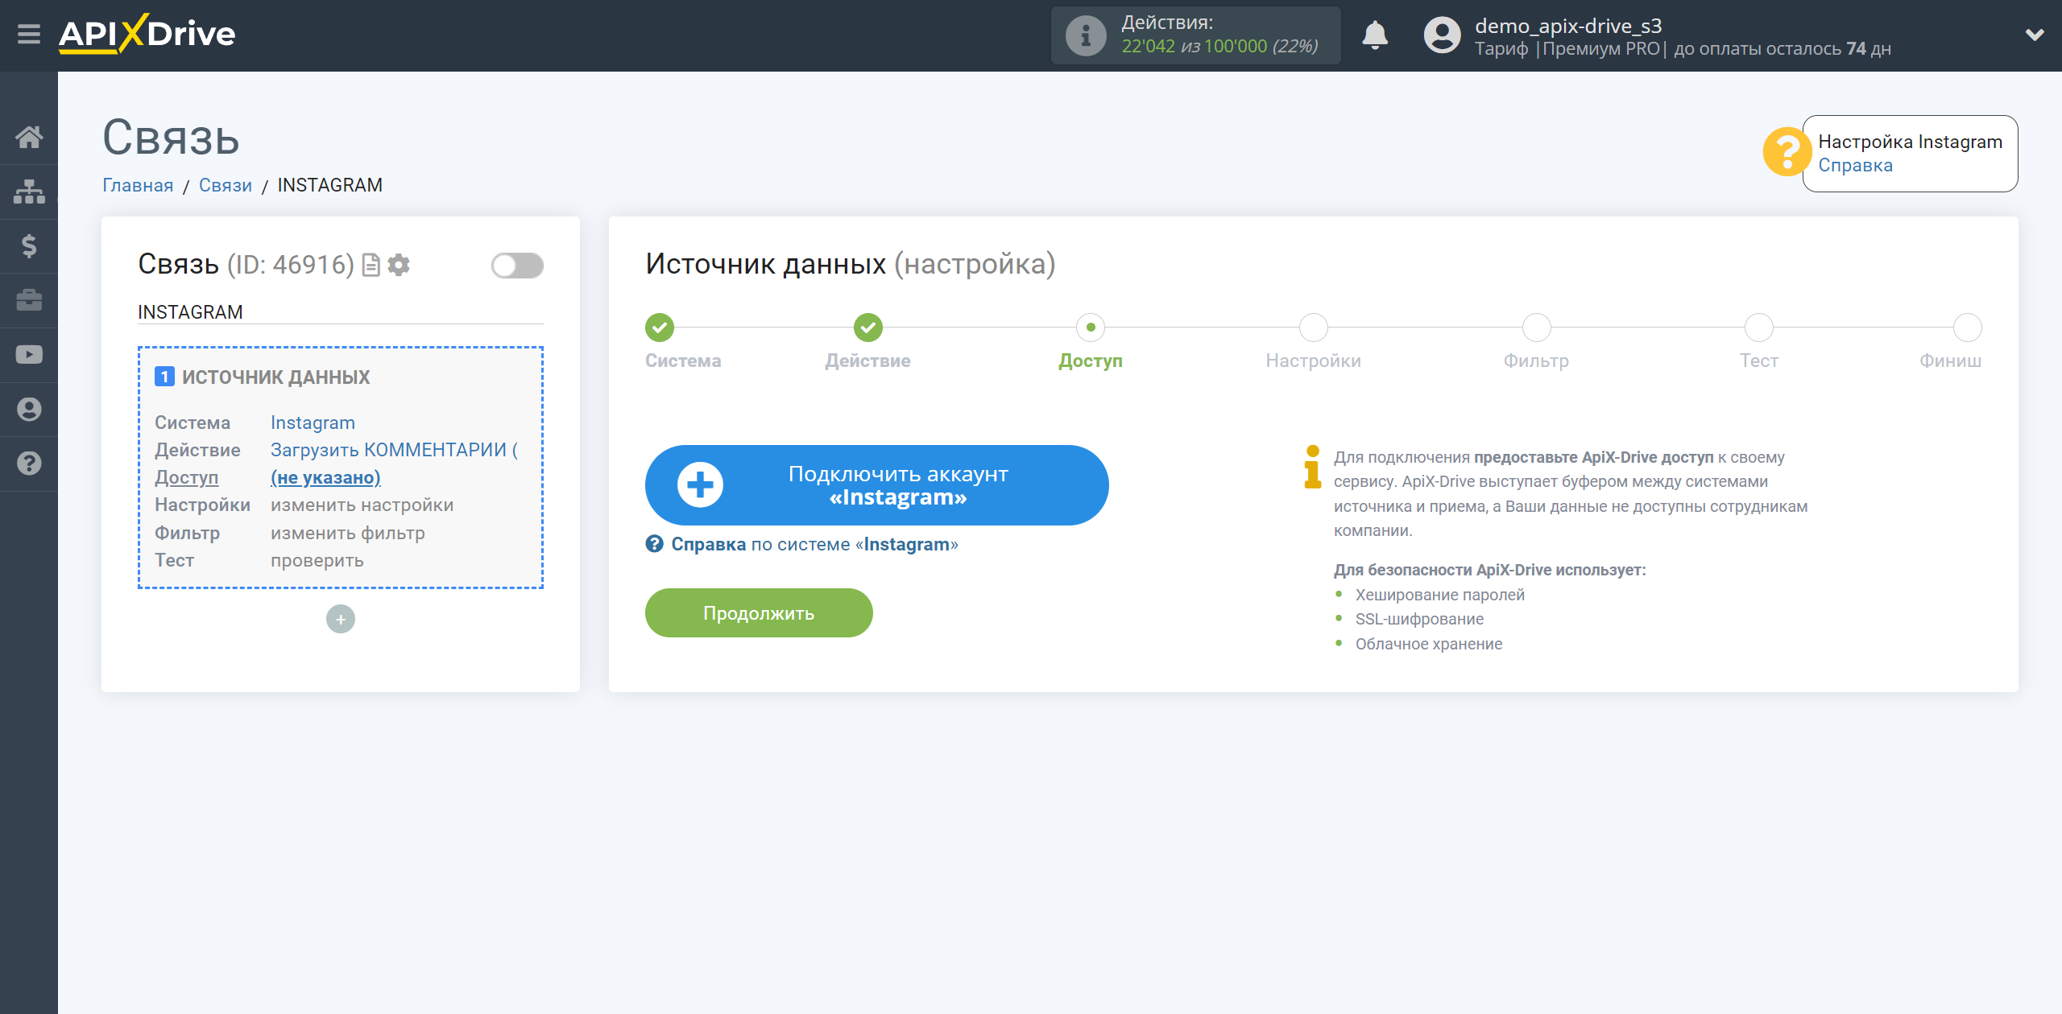Click the yellow question mark help icon
The width and height of the screenshot is (2062, 1014).
click(1787, 151)
